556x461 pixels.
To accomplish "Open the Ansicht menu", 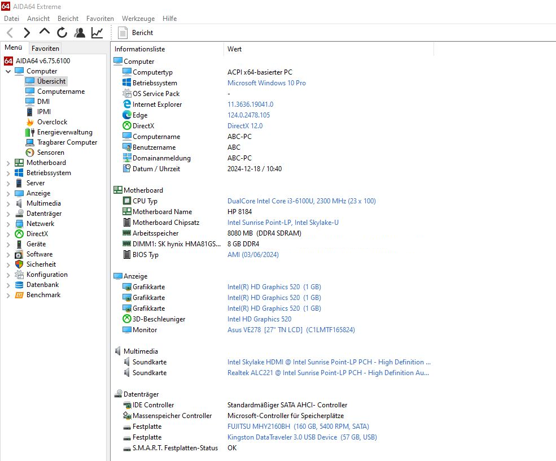I will [x=38, y=19].
